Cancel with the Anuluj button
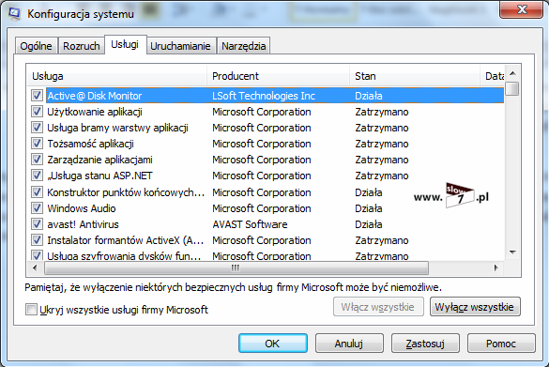 pyautogui.click(x=349, y=344)
